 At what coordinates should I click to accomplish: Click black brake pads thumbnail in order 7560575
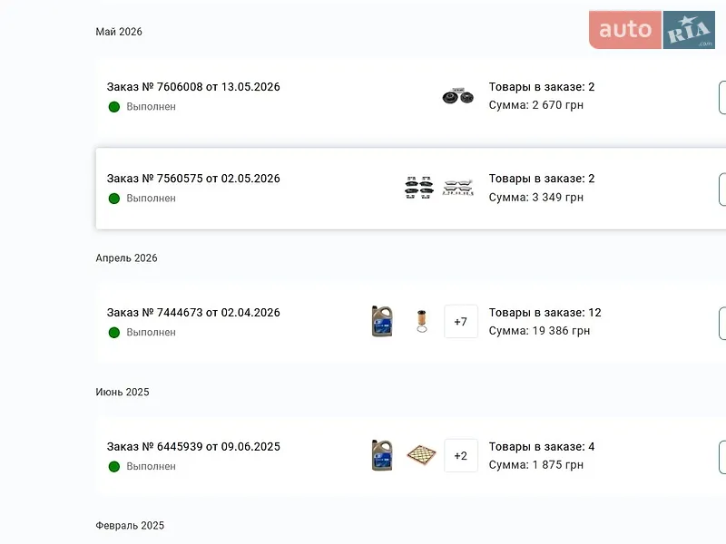click(x=419, y=188)
